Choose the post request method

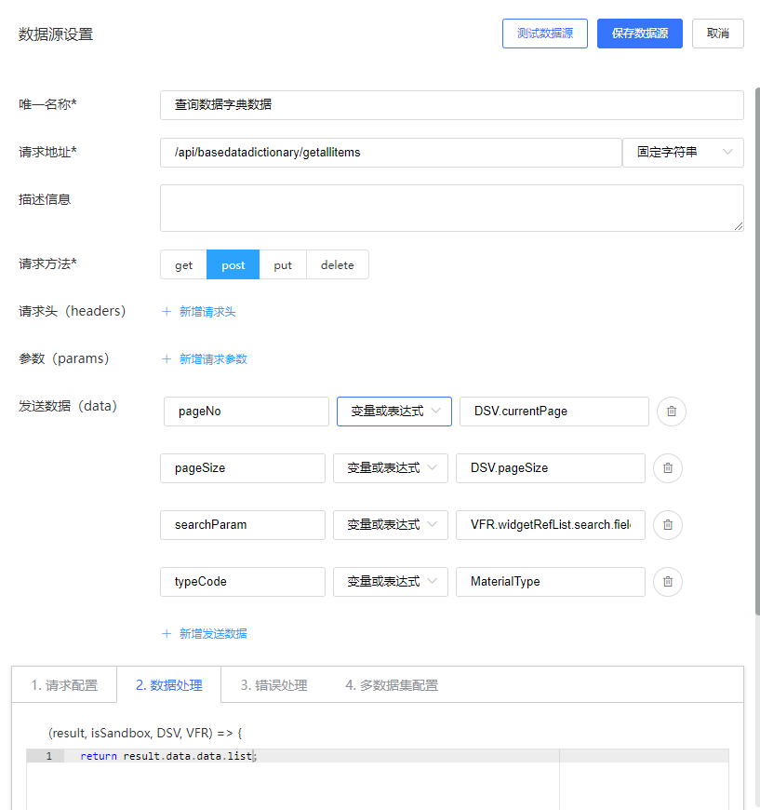(233, 265)
